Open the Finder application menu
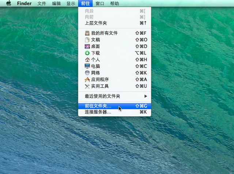Image resolution: width=234 pixels, height=174 pixels. click(24, 4)
